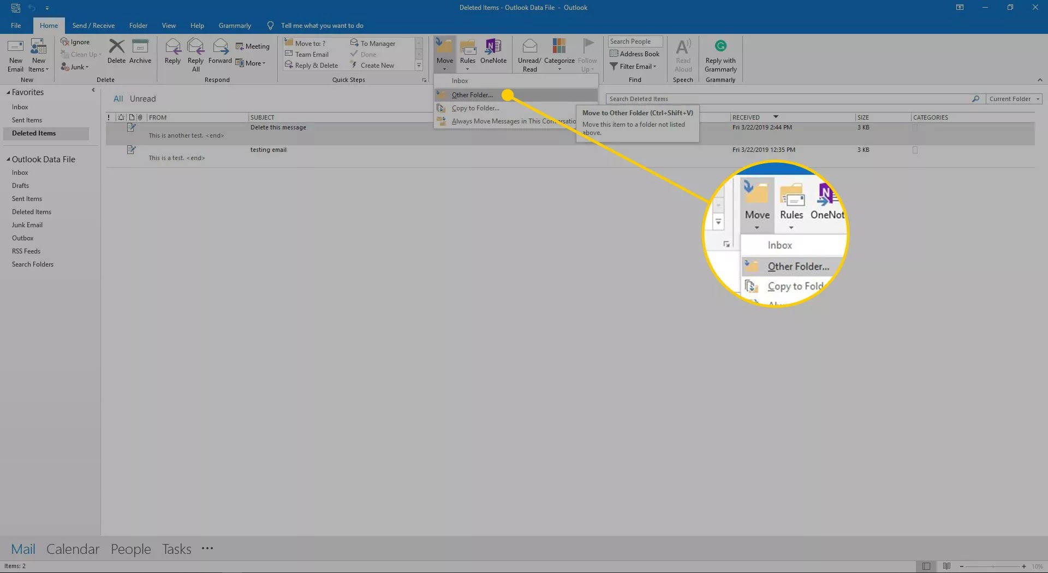1048x573 pixels.
Task: Switch to Normal view icon in status bar
Action: (x=926, y=566)
